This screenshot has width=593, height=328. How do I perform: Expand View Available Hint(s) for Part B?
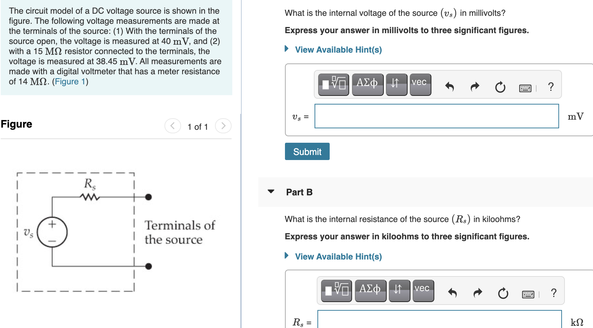click(x=338, y=256)
